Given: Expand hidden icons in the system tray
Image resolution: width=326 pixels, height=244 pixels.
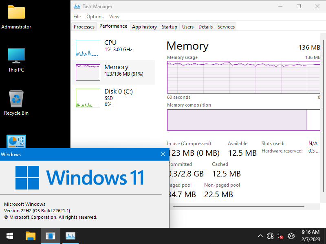Looking at the screenshot, I should click(260, 236).
